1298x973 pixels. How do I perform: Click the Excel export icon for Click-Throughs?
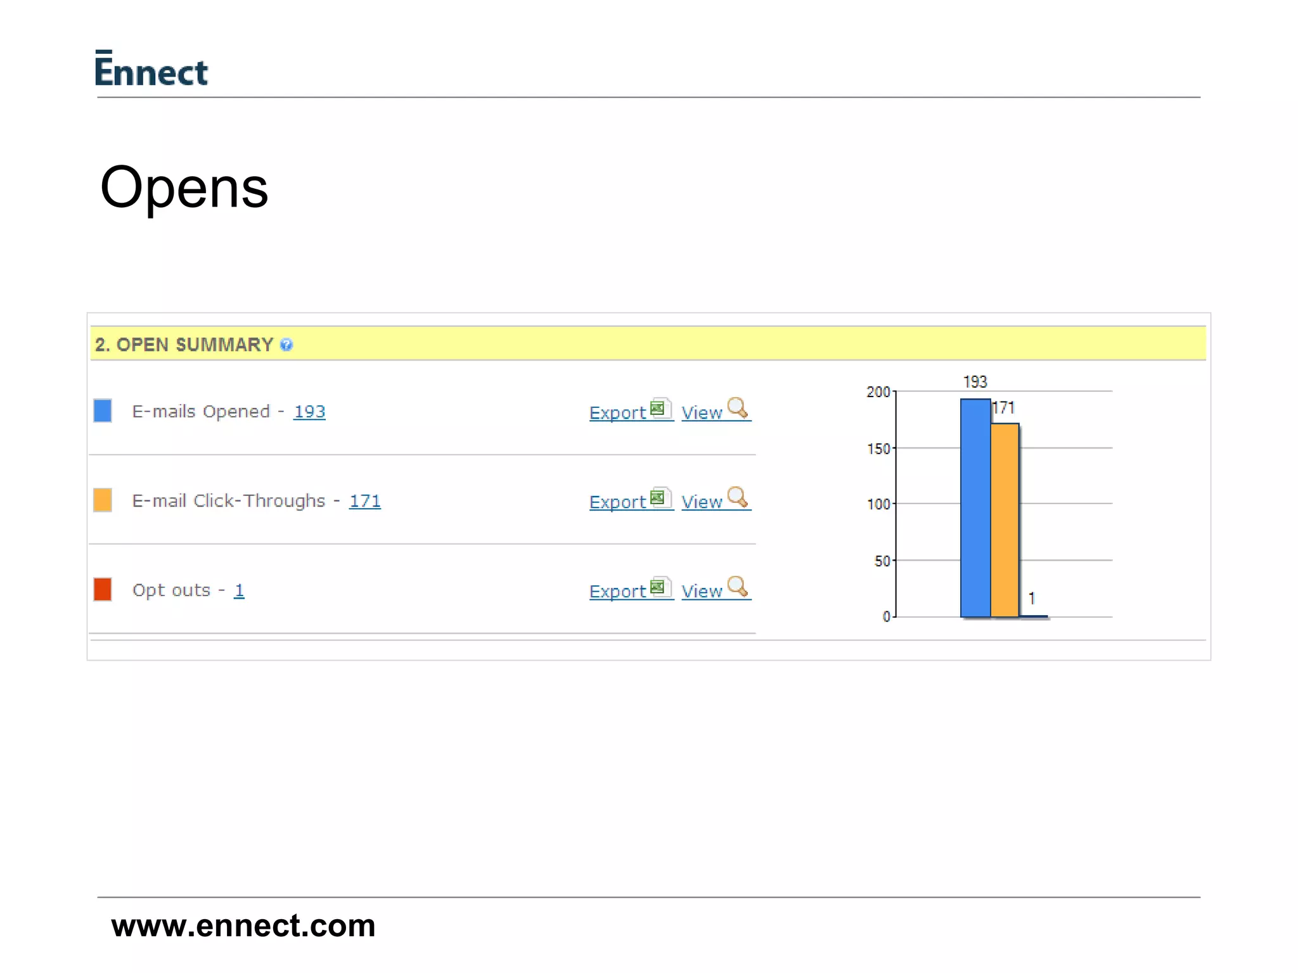[660, 498]
